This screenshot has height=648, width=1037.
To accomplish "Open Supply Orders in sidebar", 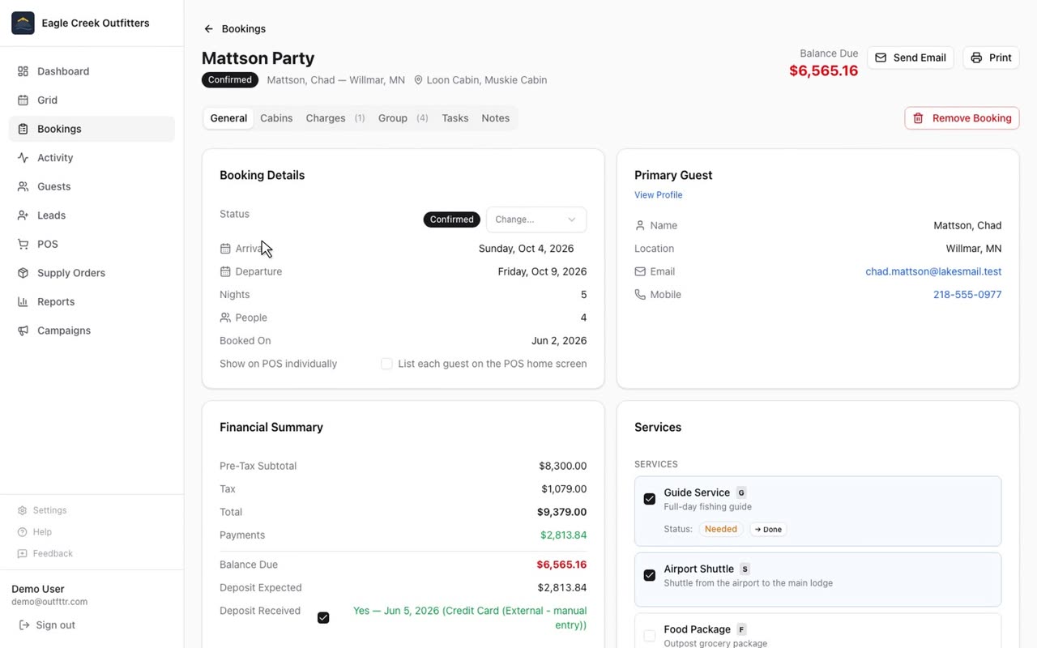I will tap(92, 273).
